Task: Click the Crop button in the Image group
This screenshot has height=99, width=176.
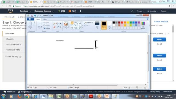Action: pyautogui.click(x=46, y=23)
